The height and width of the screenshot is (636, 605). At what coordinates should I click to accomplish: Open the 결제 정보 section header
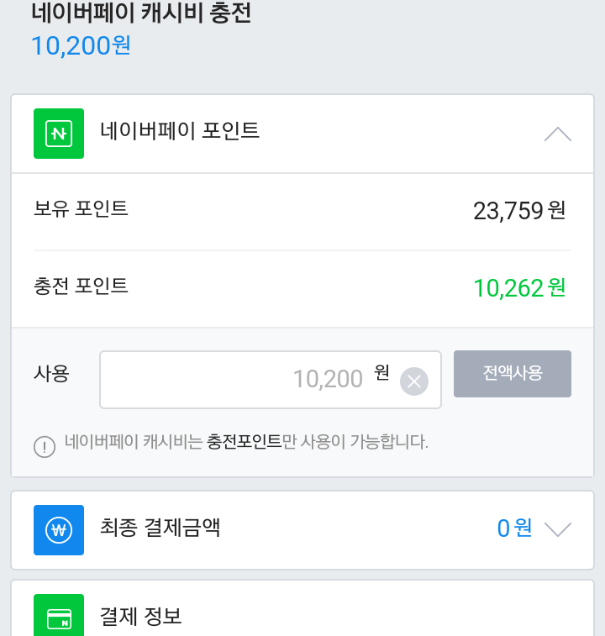click(140, 617)
